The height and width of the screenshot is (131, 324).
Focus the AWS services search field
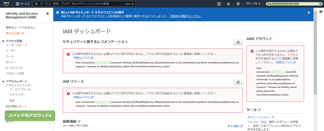pyautogui.click(x=84, y=4)
